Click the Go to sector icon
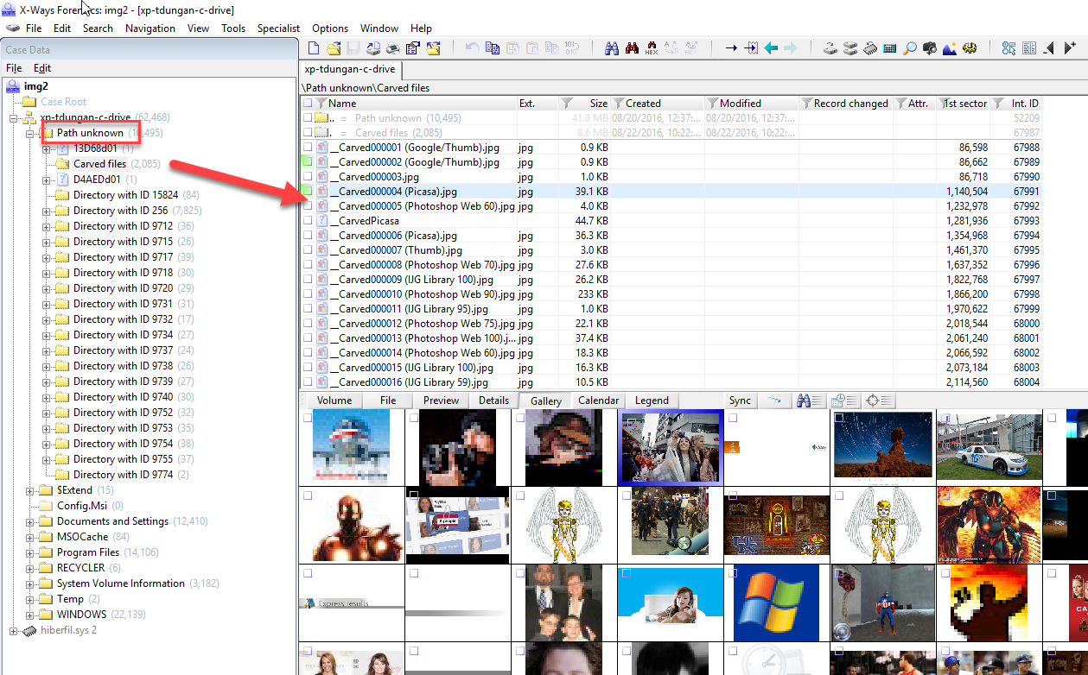 pos(751,48)
